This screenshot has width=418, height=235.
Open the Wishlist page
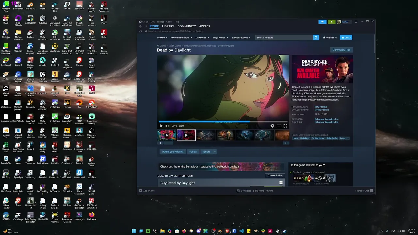330,38
